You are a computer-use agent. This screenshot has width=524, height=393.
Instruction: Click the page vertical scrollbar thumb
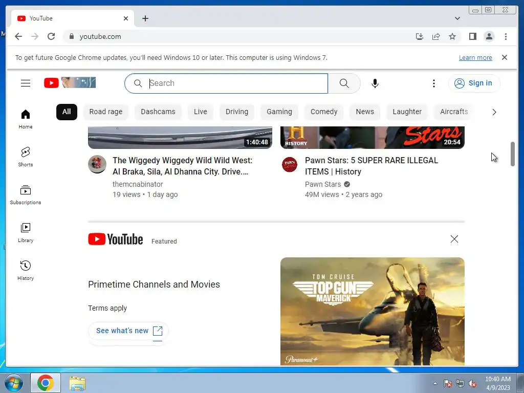pyautogui.click(x=513, y=154)
